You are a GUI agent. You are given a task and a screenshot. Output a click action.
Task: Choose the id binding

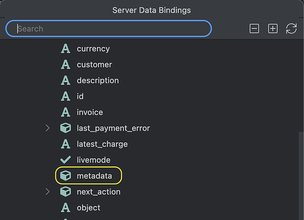(80, 96)
